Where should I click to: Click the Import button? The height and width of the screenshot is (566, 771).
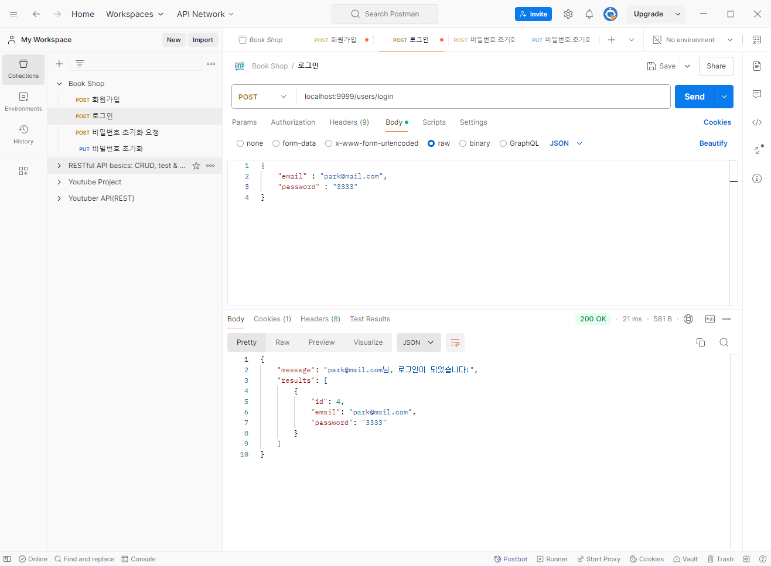(203, 40)
